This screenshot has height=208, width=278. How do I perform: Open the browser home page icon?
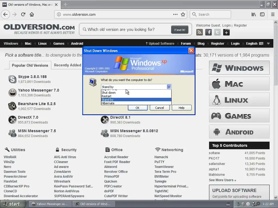point(32,14)
